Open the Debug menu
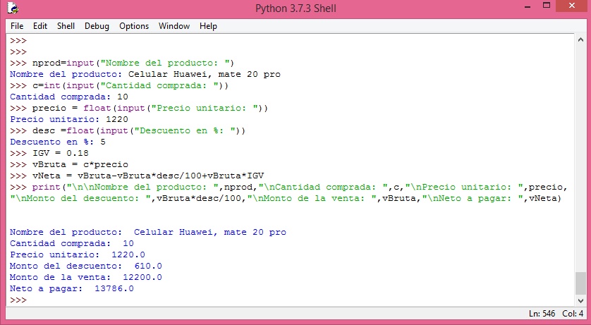This screenshot has height=325, width=591. 97,26
